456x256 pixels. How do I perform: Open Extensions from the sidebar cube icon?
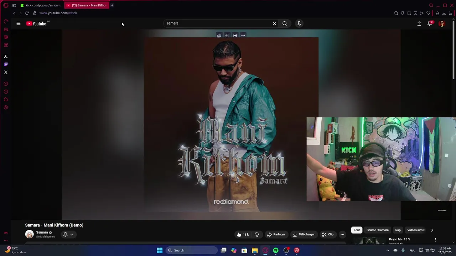coord(6,100)
